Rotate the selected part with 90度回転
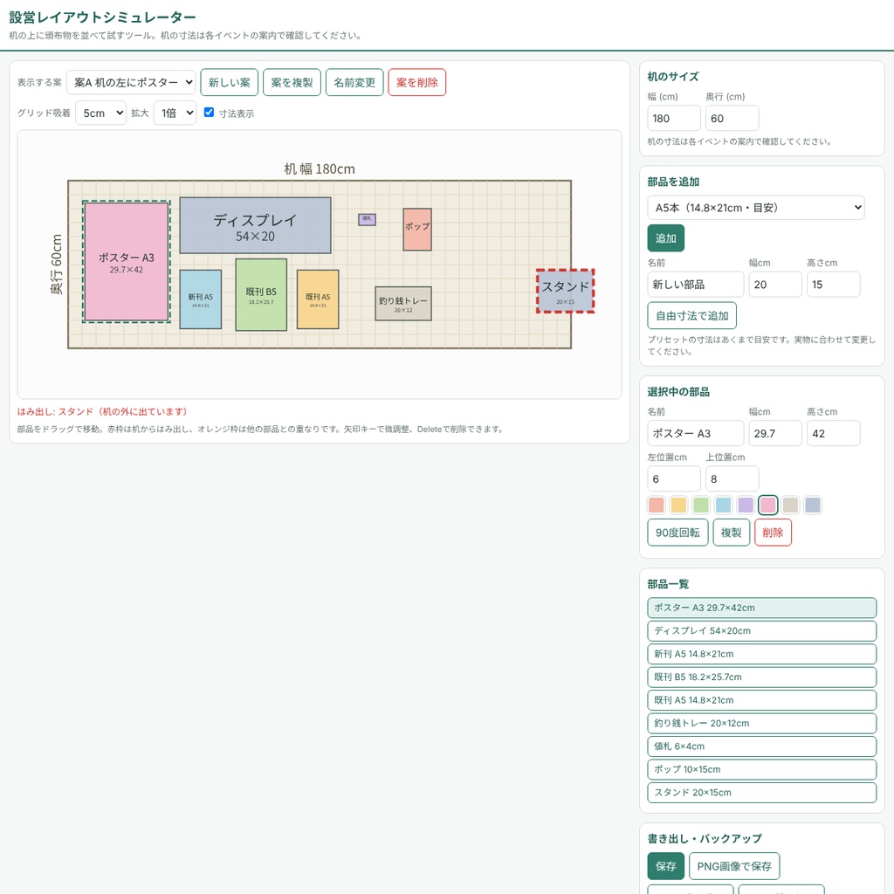Viewport: 894px width, 894px height. click(677, 532)
